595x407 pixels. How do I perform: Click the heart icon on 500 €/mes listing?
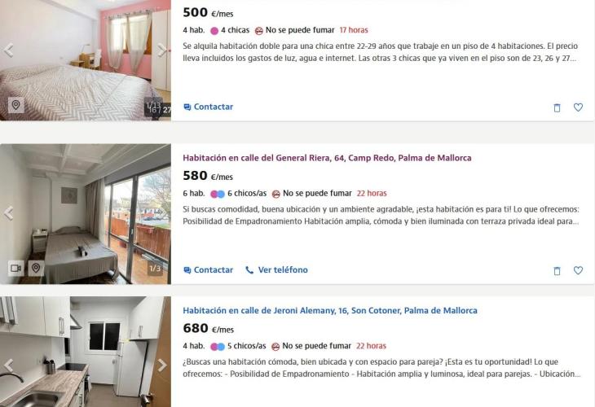[x=578, y=107]
